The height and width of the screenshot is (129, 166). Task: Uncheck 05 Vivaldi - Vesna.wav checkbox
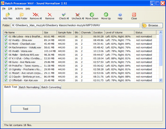[x=6, y=51]
